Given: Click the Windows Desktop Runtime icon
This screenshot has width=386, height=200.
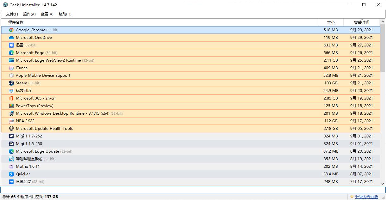Looking at the screenshot, I should 11,113.
